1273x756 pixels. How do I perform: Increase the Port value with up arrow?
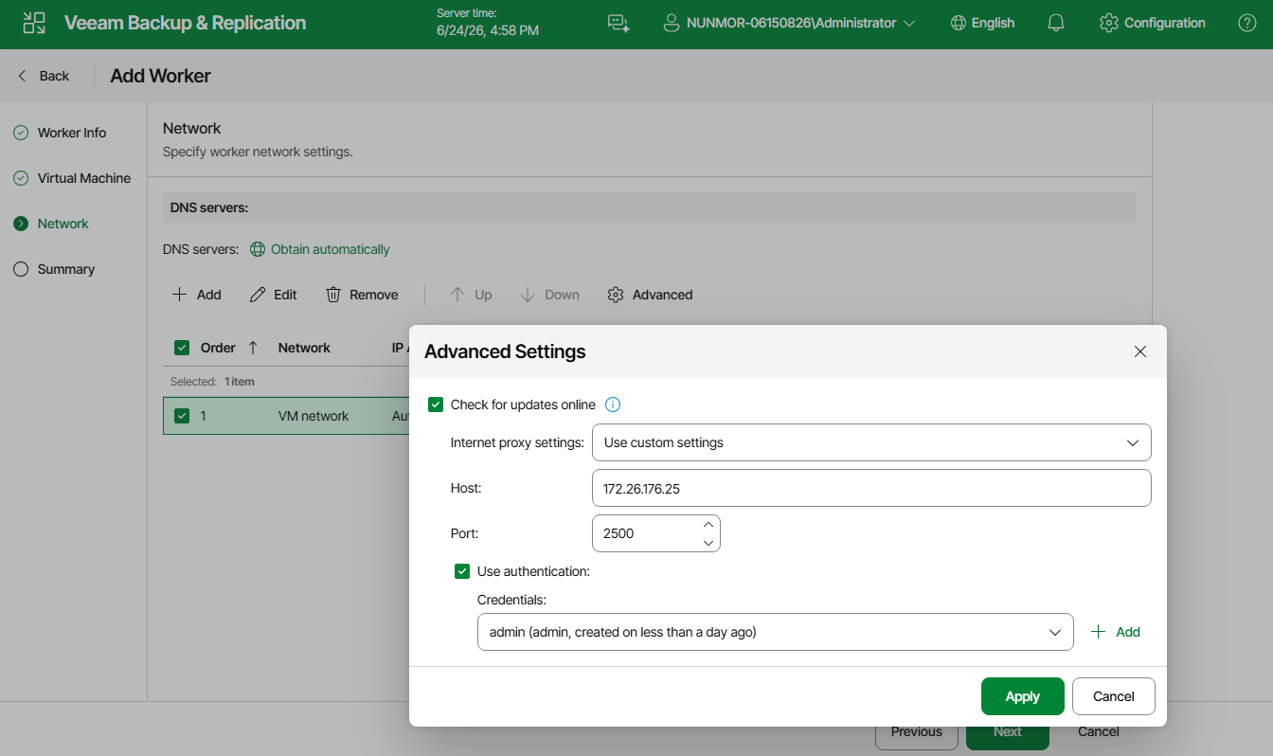tap(708, 524)
